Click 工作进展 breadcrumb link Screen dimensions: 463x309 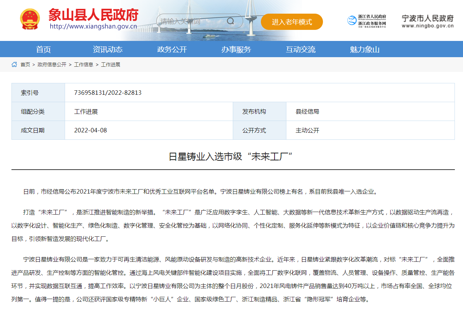point(110,65)
